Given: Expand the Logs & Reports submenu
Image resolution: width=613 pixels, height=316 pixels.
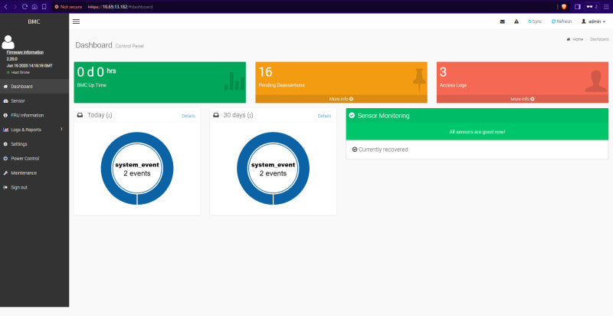Looking at the screenshot, I should [x=34, y=130].
